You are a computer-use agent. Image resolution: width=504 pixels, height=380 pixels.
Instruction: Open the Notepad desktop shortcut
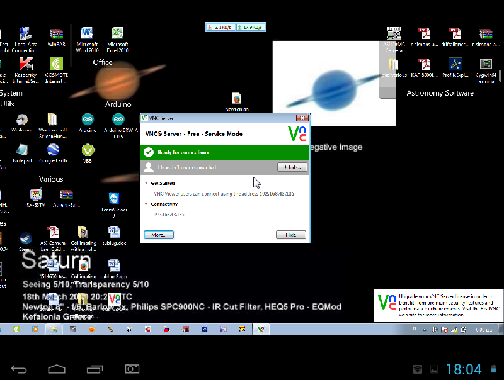pyautogui.click(x=22, y=154)
